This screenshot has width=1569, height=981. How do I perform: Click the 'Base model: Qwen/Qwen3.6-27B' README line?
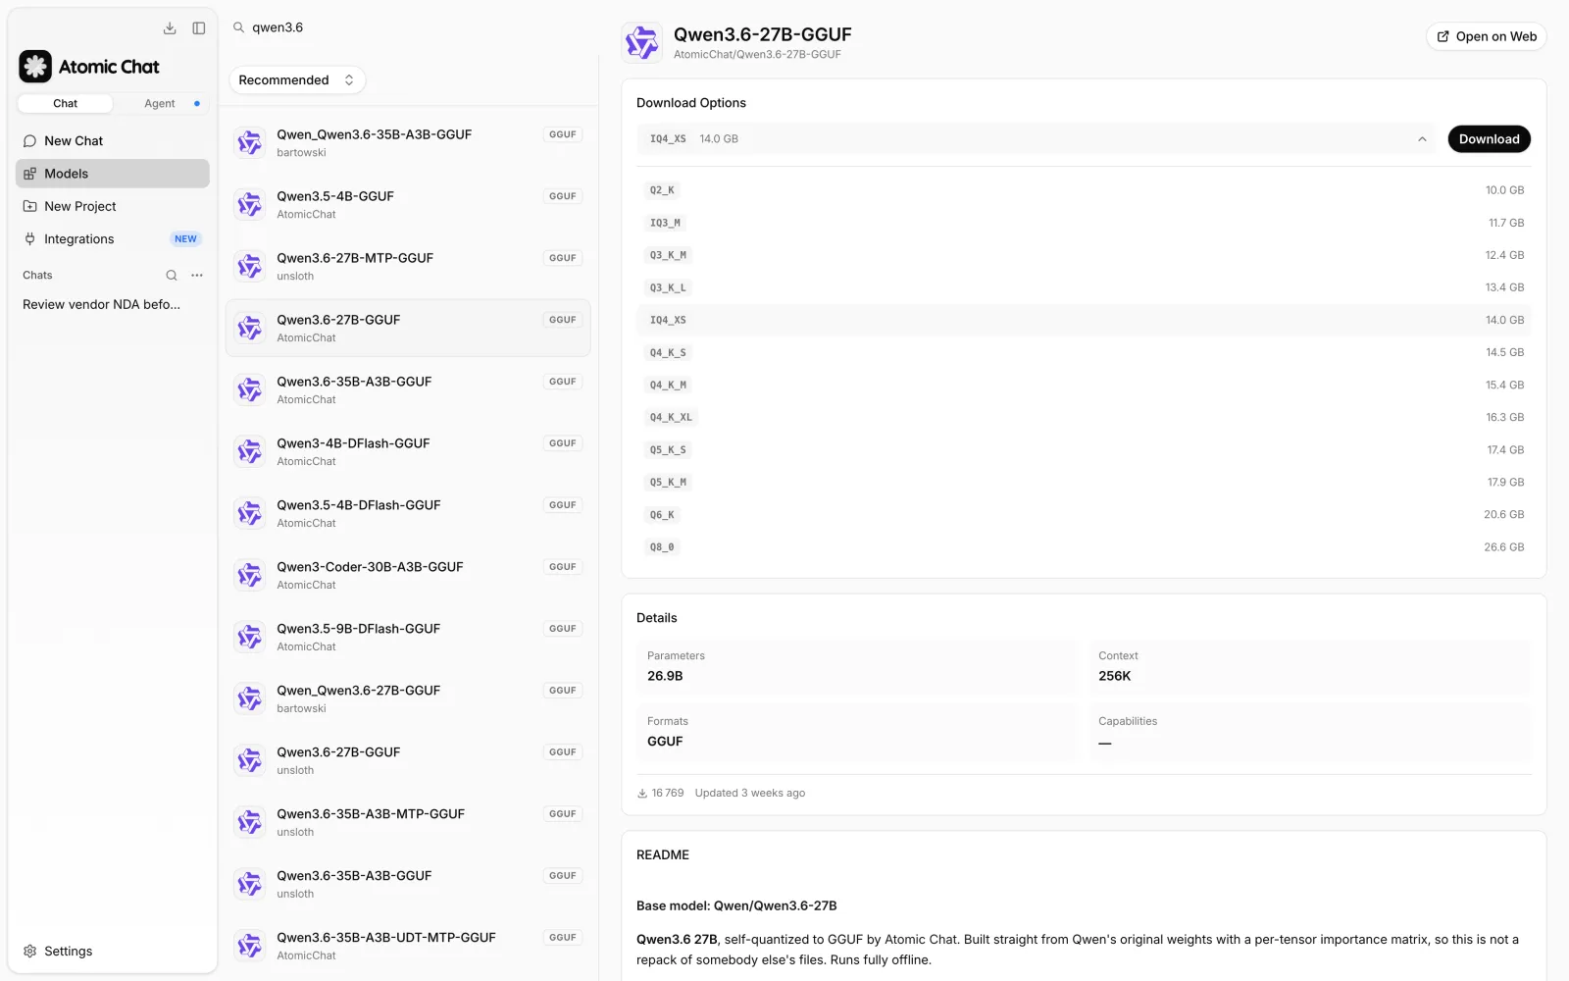point(736,906)
